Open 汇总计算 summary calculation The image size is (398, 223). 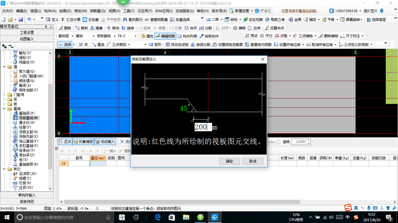click(x=70, y=19)
